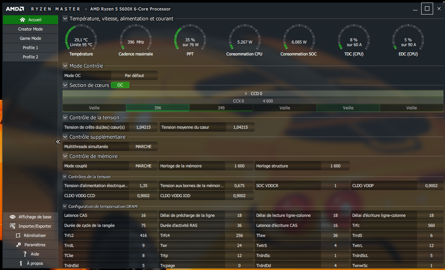The width and height of the screenshot is (445, 270).
Task: Collapse the Contrôle supplémentaire section
Action: [65, 136]
